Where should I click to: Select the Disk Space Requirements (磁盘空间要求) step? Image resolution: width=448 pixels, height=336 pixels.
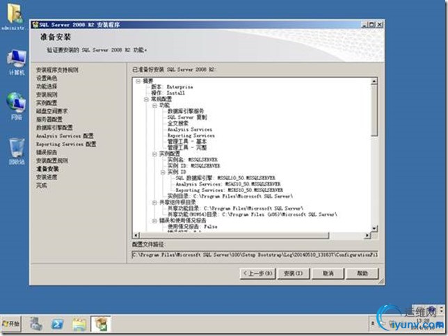pyautogui.click(x=51, y=111)
